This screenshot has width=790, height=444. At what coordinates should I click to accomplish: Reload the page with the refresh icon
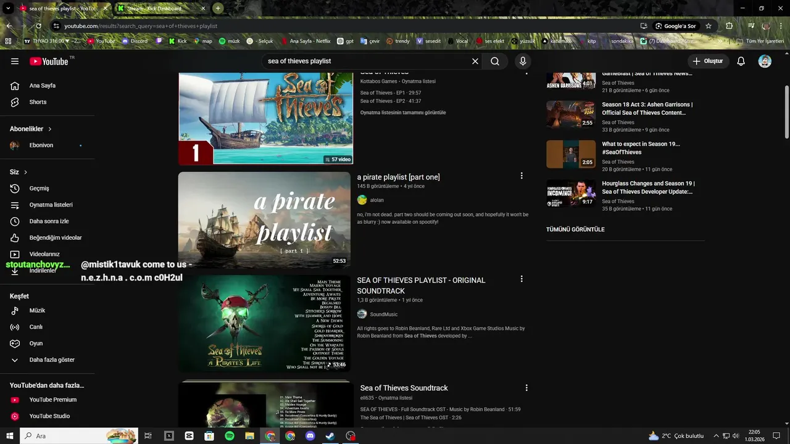pos(38,26)
